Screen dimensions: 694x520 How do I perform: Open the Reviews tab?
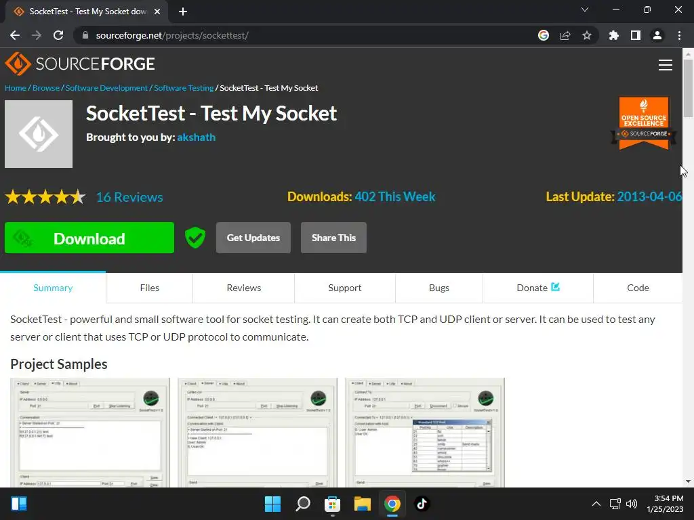(x=244, y=288)
